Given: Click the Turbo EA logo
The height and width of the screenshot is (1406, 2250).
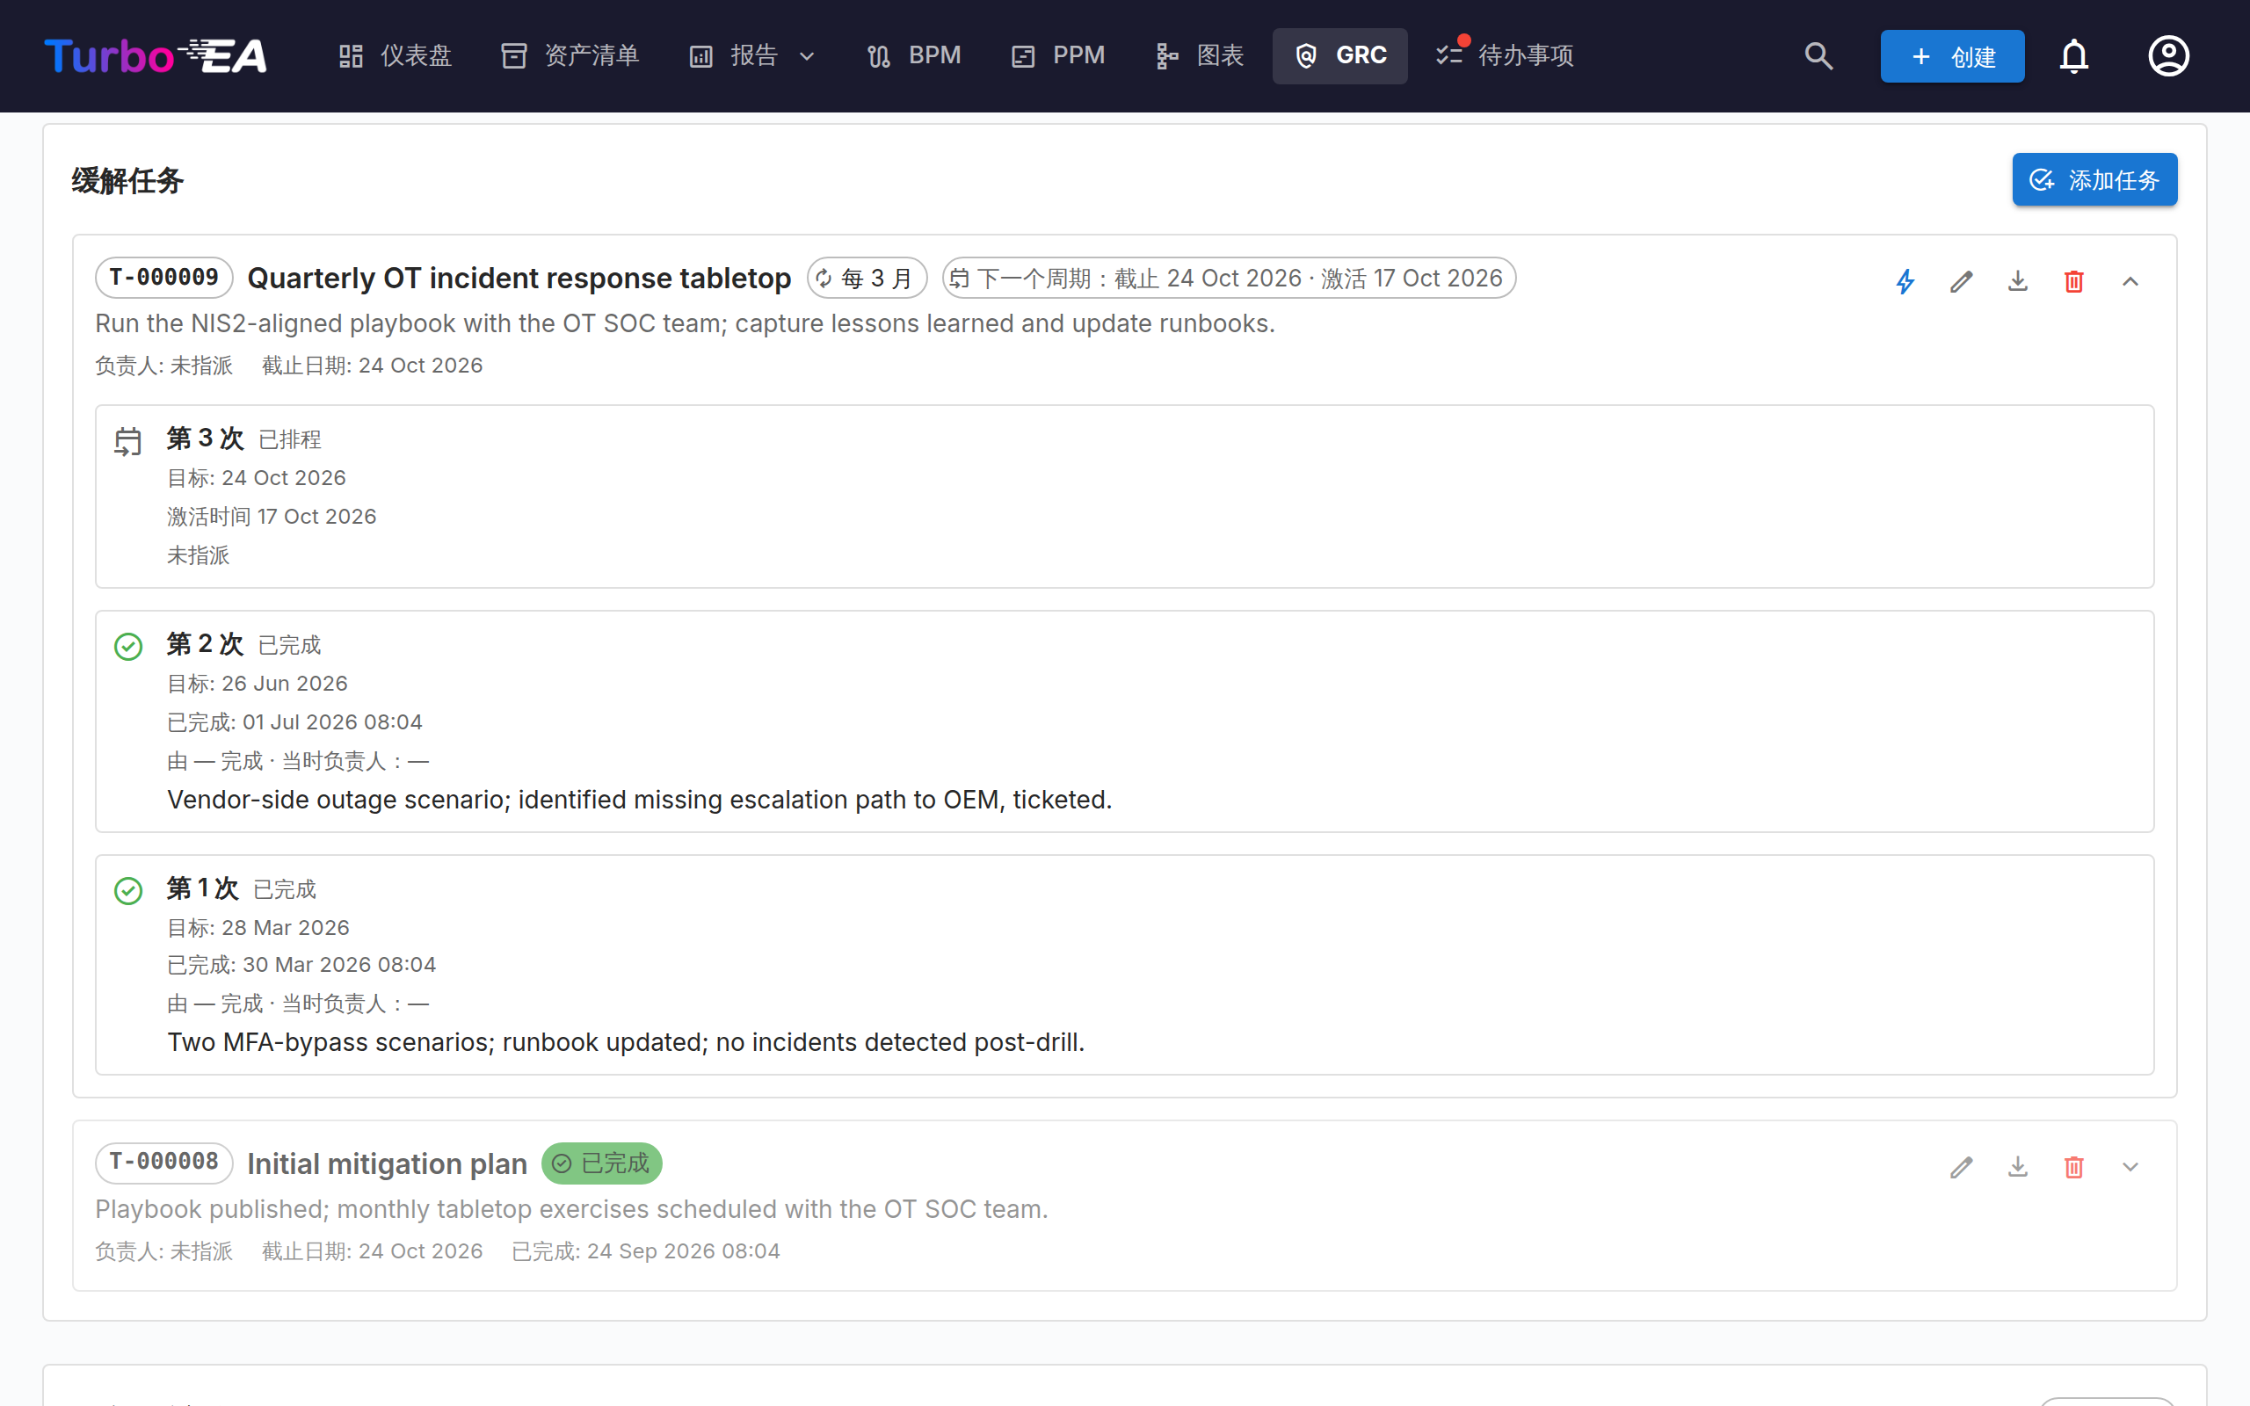Looking at the screenshot, I should (156, 55).
